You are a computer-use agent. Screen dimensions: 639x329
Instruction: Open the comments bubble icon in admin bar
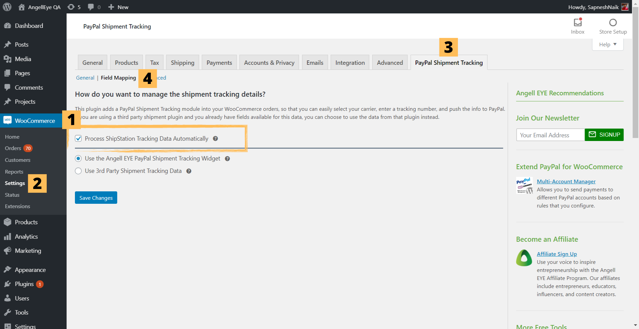coord(91,7)
